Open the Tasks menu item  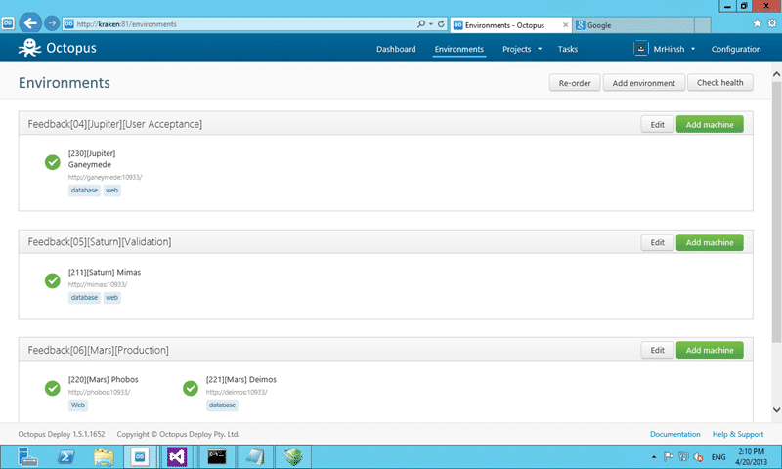point(568,49)
